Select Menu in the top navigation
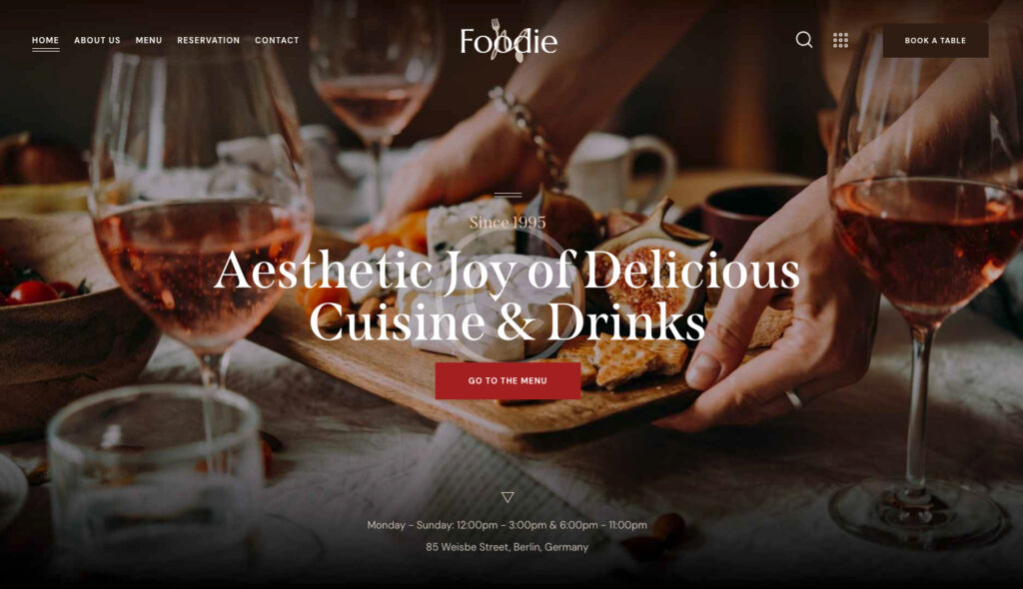 [x=149, y=40]
